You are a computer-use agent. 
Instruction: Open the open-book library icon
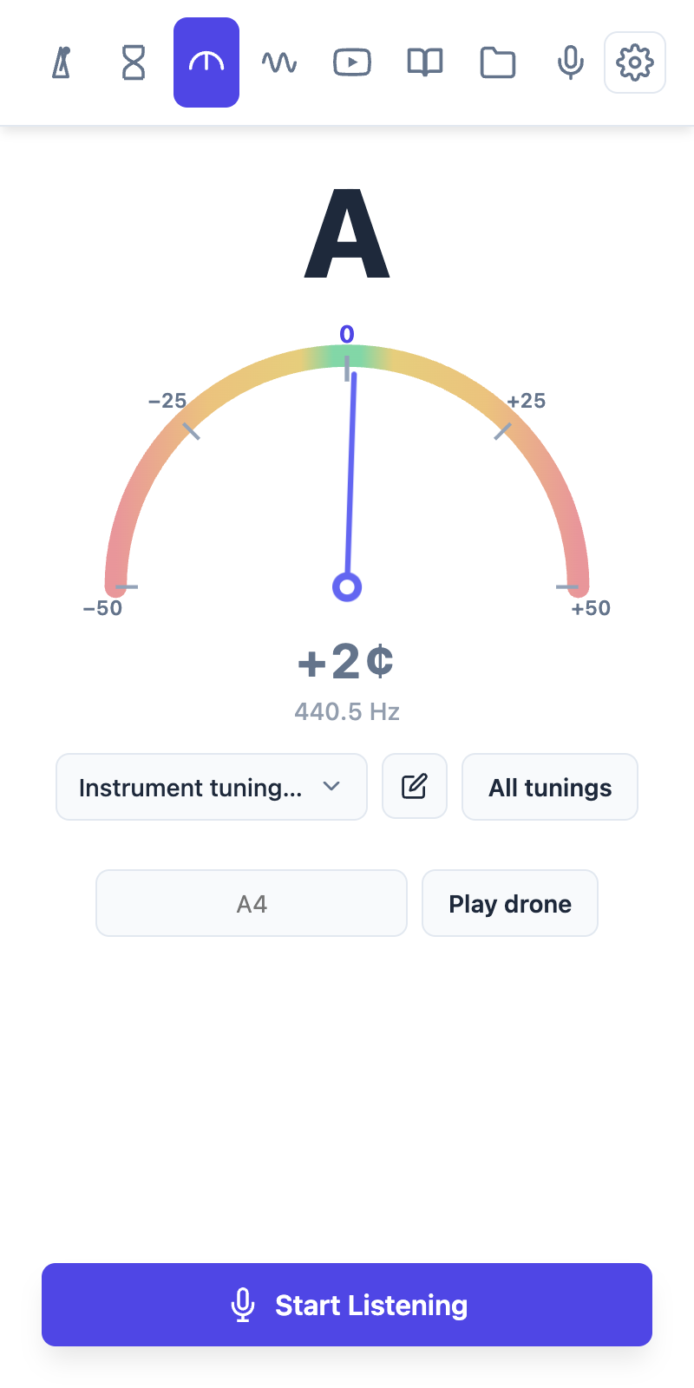tap(425, 62)
